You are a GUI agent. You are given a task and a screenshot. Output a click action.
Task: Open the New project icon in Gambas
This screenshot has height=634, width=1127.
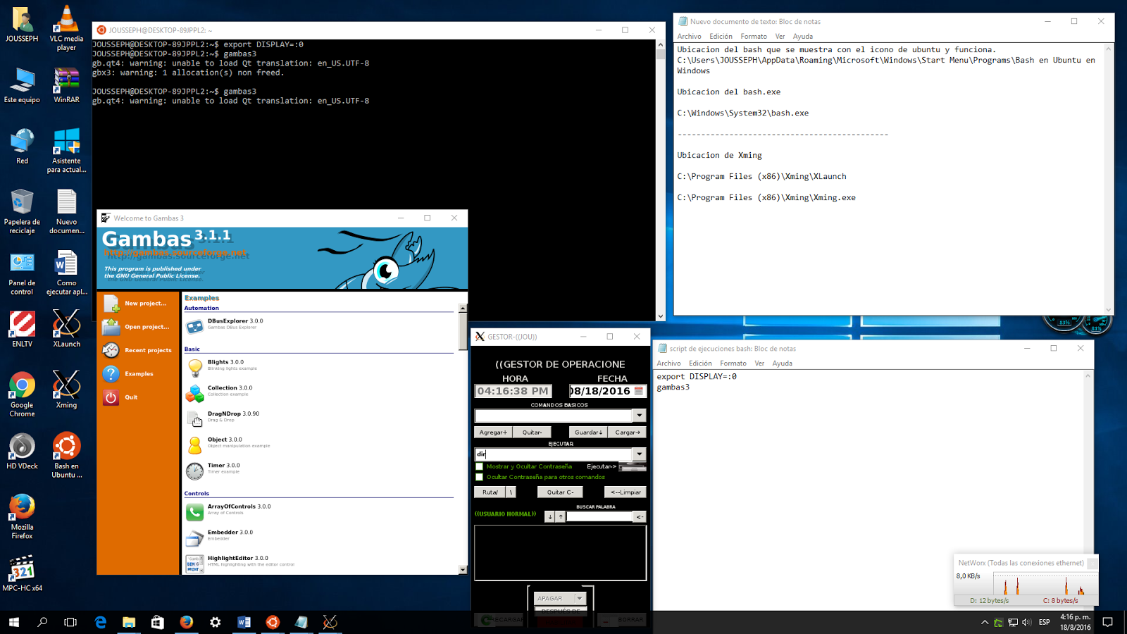111,304
